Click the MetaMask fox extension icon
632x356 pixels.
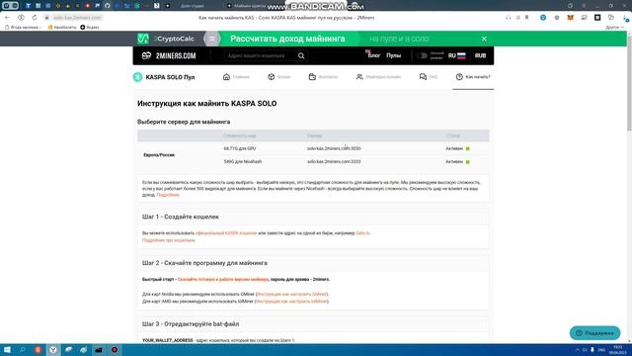[x=570, y=18]
